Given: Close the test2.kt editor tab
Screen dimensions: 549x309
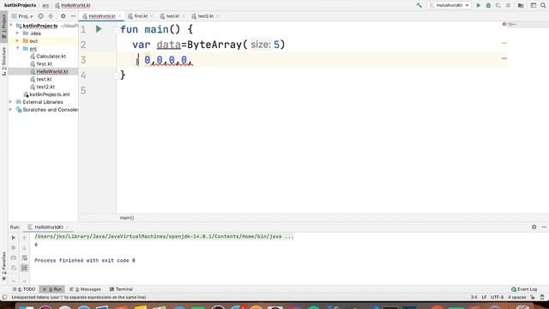Looking at the screenshot, I should click(217, 16).
